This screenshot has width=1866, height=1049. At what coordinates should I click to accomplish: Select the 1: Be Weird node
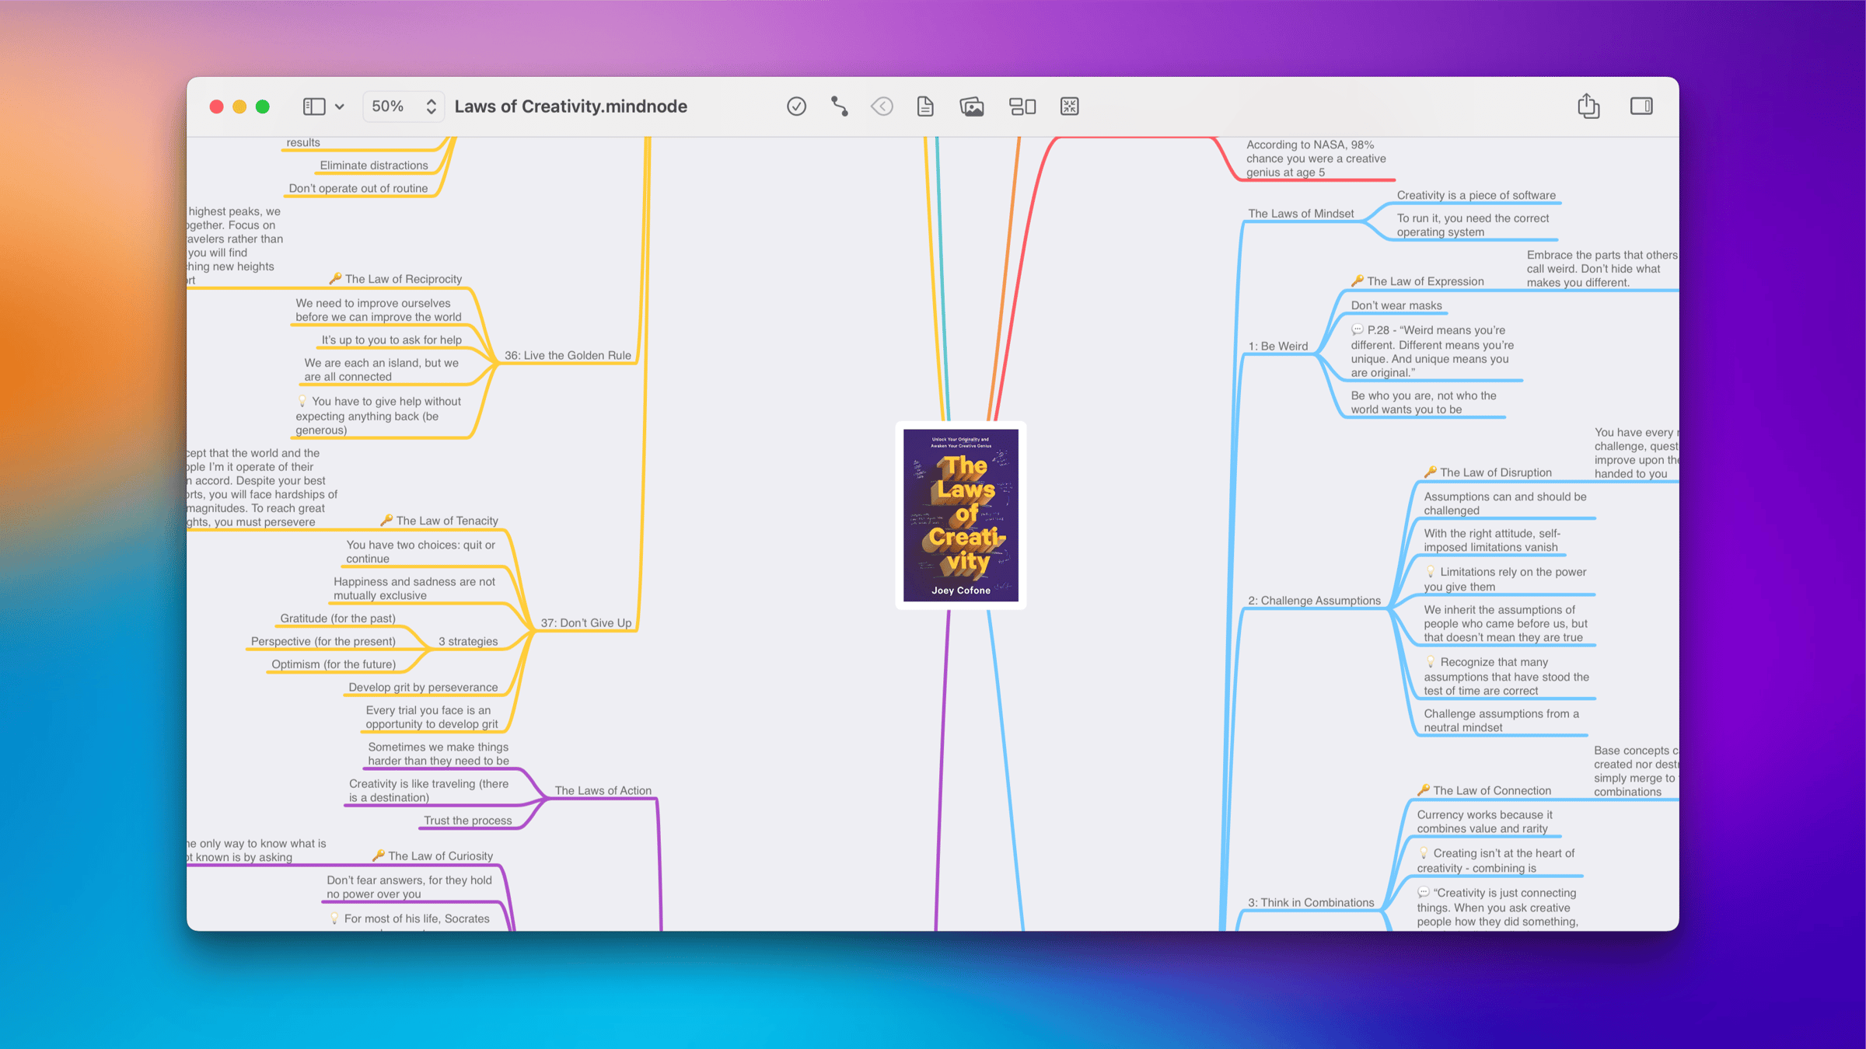1278,346
